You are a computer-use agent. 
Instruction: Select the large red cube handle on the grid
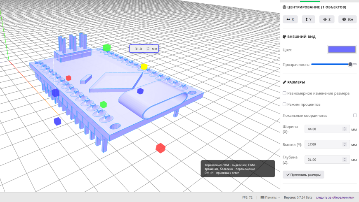(x=161, y=148)
